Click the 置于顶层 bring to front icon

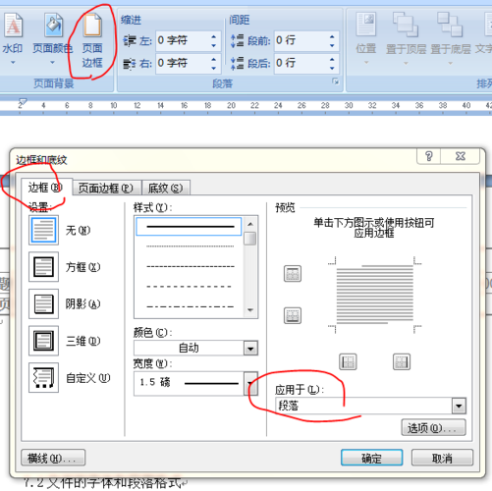point(406,25)
